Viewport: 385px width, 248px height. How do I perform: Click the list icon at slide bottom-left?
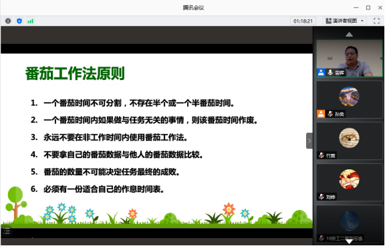[x=7, y=231]
